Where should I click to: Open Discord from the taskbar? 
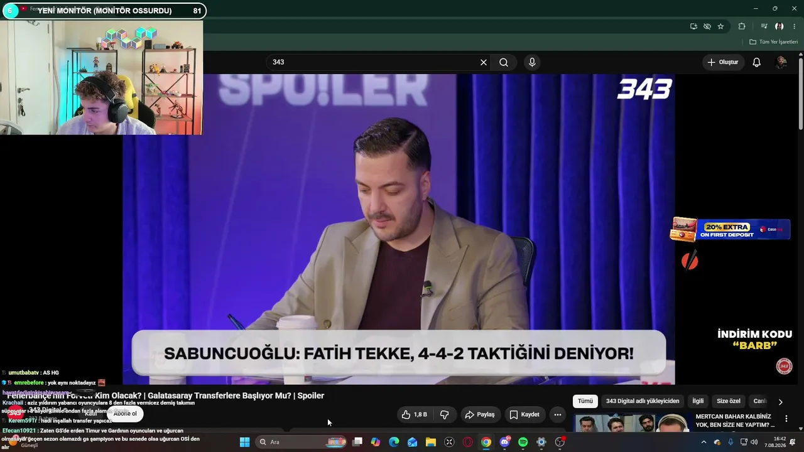504,442
